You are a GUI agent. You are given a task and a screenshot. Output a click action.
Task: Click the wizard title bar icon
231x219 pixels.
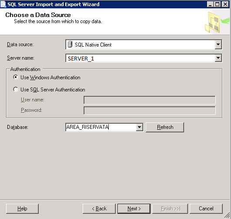(3, 4)
